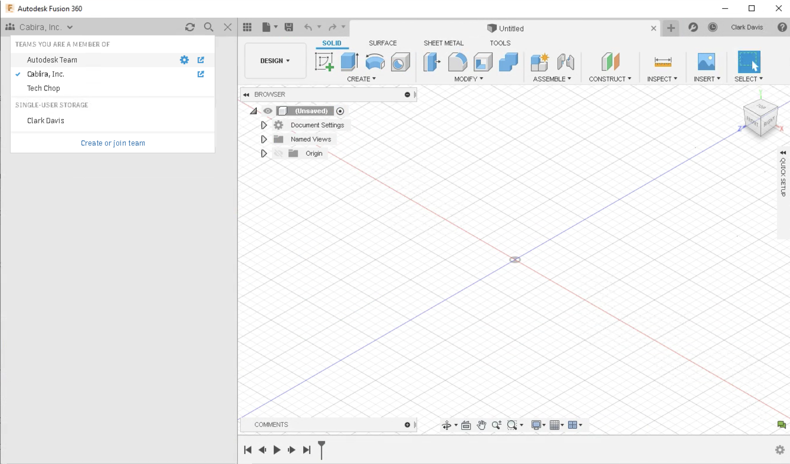Click the Create or join team link

point(113,143)
